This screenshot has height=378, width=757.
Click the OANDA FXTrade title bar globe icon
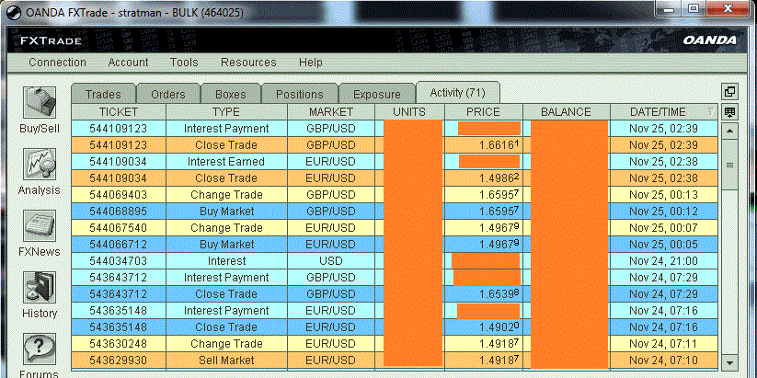14,12
